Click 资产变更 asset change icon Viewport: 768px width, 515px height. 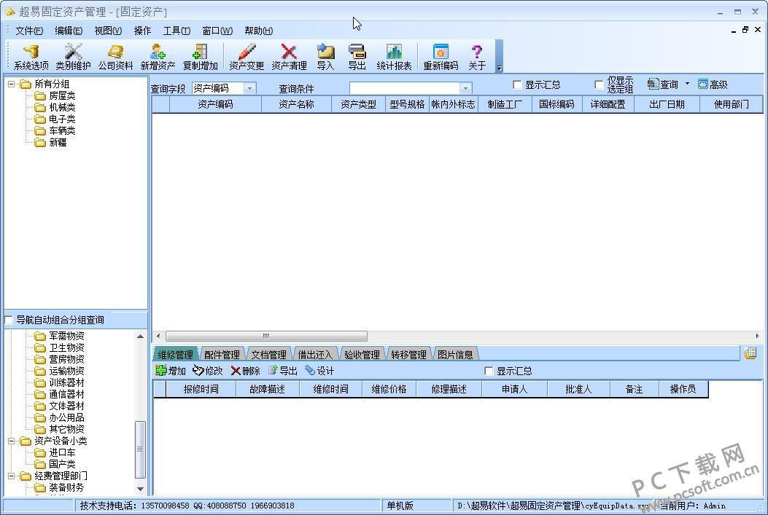coord(247,57)
